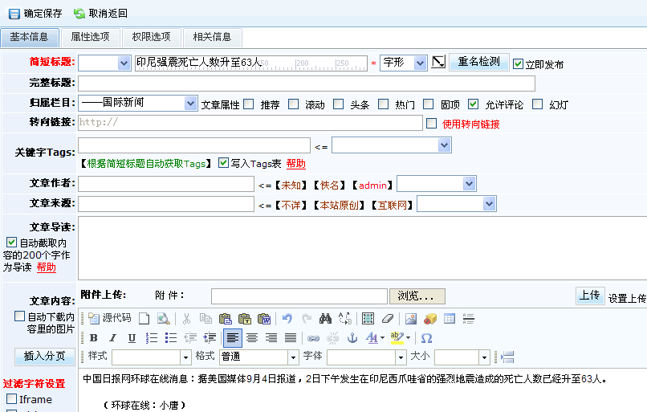Open the author selection dropdown
The image size is (647, 412).
click(436, 184)
